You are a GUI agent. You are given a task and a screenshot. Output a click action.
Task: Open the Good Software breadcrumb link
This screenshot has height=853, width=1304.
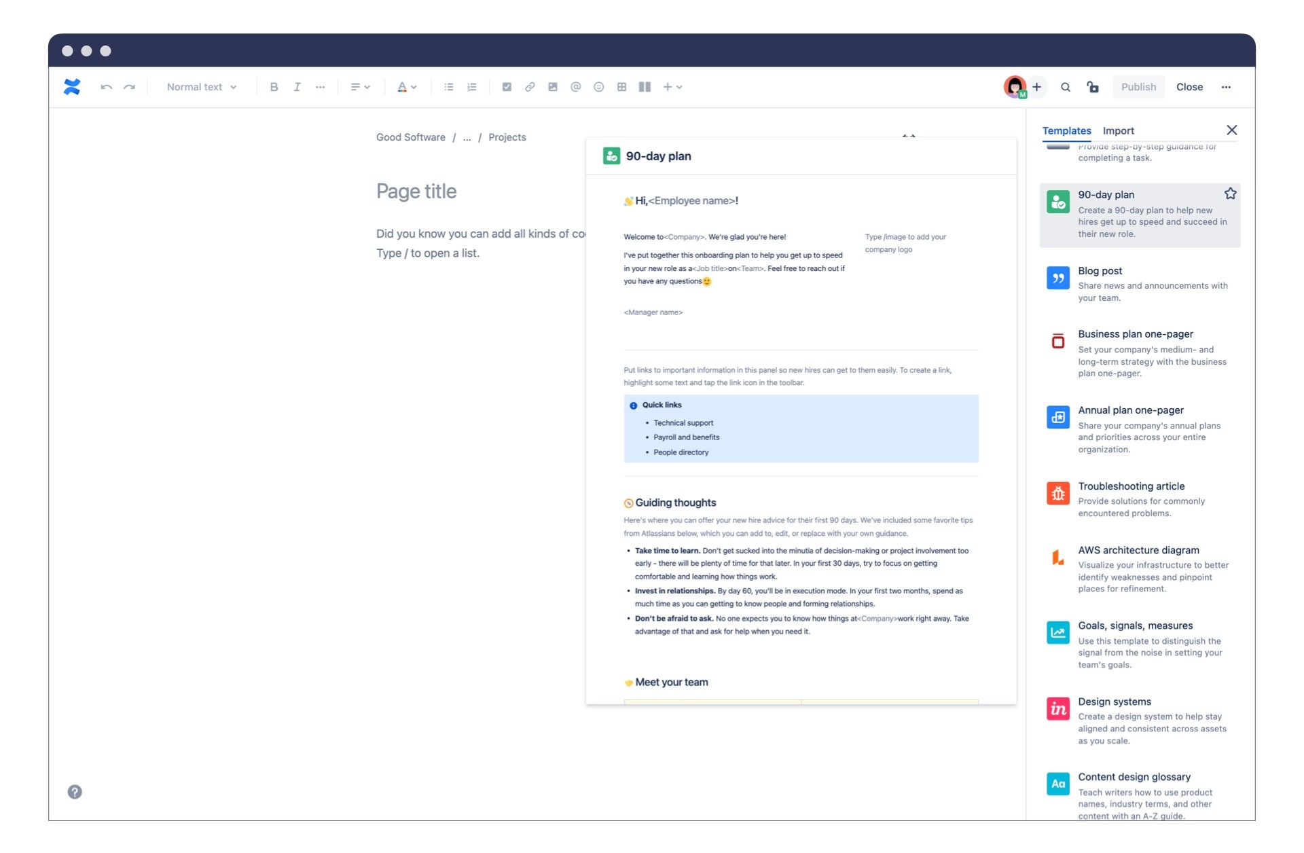(x=411, y=137)
